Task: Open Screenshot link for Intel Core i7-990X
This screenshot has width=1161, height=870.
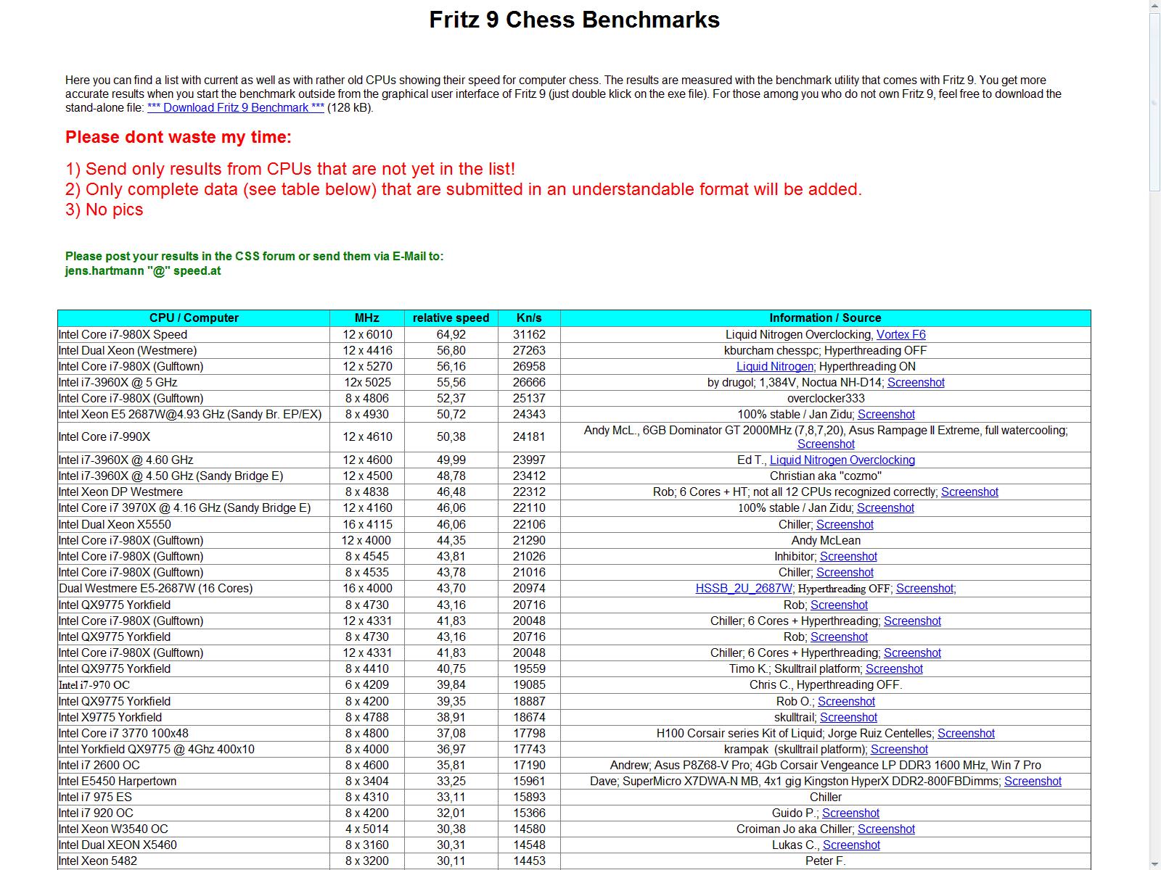Action: [x=826, y=444]
